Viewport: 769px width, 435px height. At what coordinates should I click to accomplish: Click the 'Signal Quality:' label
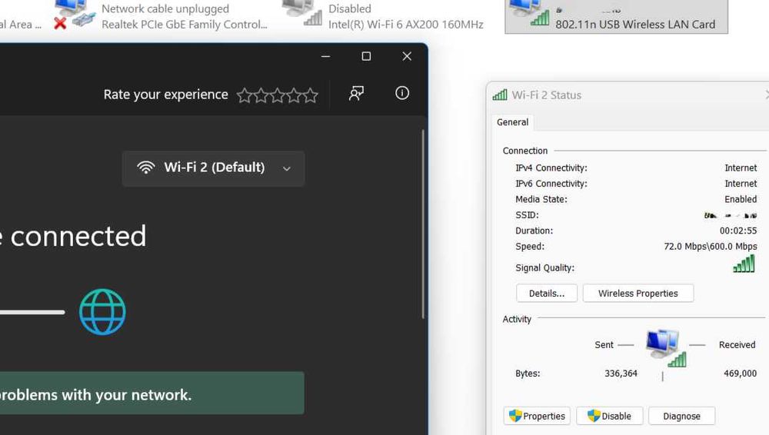coord(544,267)
